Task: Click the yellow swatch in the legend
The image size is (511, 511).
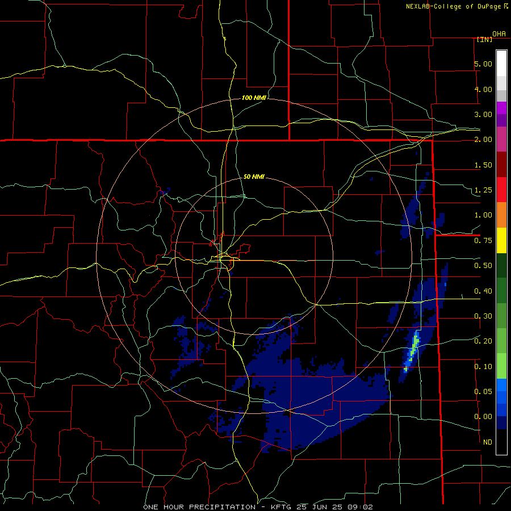Action: (x=501, y=241)
